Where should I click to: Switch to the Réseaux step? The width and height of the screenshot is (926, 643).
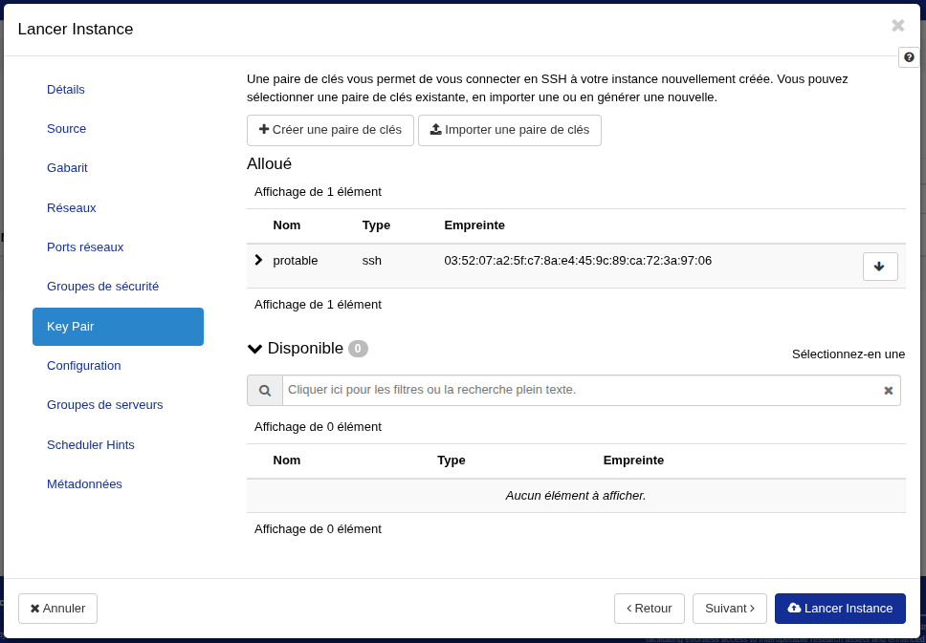72,208
